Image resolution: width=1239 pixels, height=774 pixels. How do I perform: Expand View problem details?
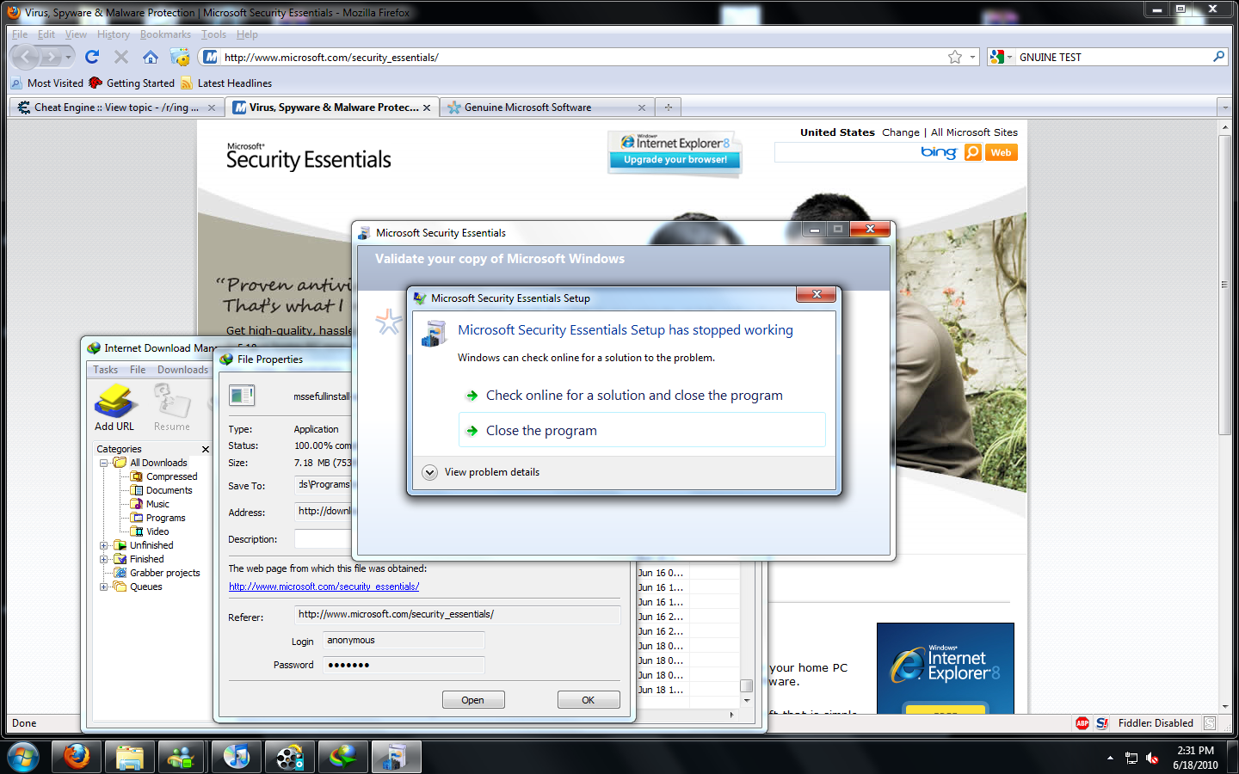[x=430, y=472]
